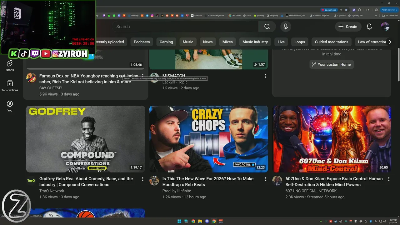
Task: Select the Loops filter chip
Action: point(300,42)
